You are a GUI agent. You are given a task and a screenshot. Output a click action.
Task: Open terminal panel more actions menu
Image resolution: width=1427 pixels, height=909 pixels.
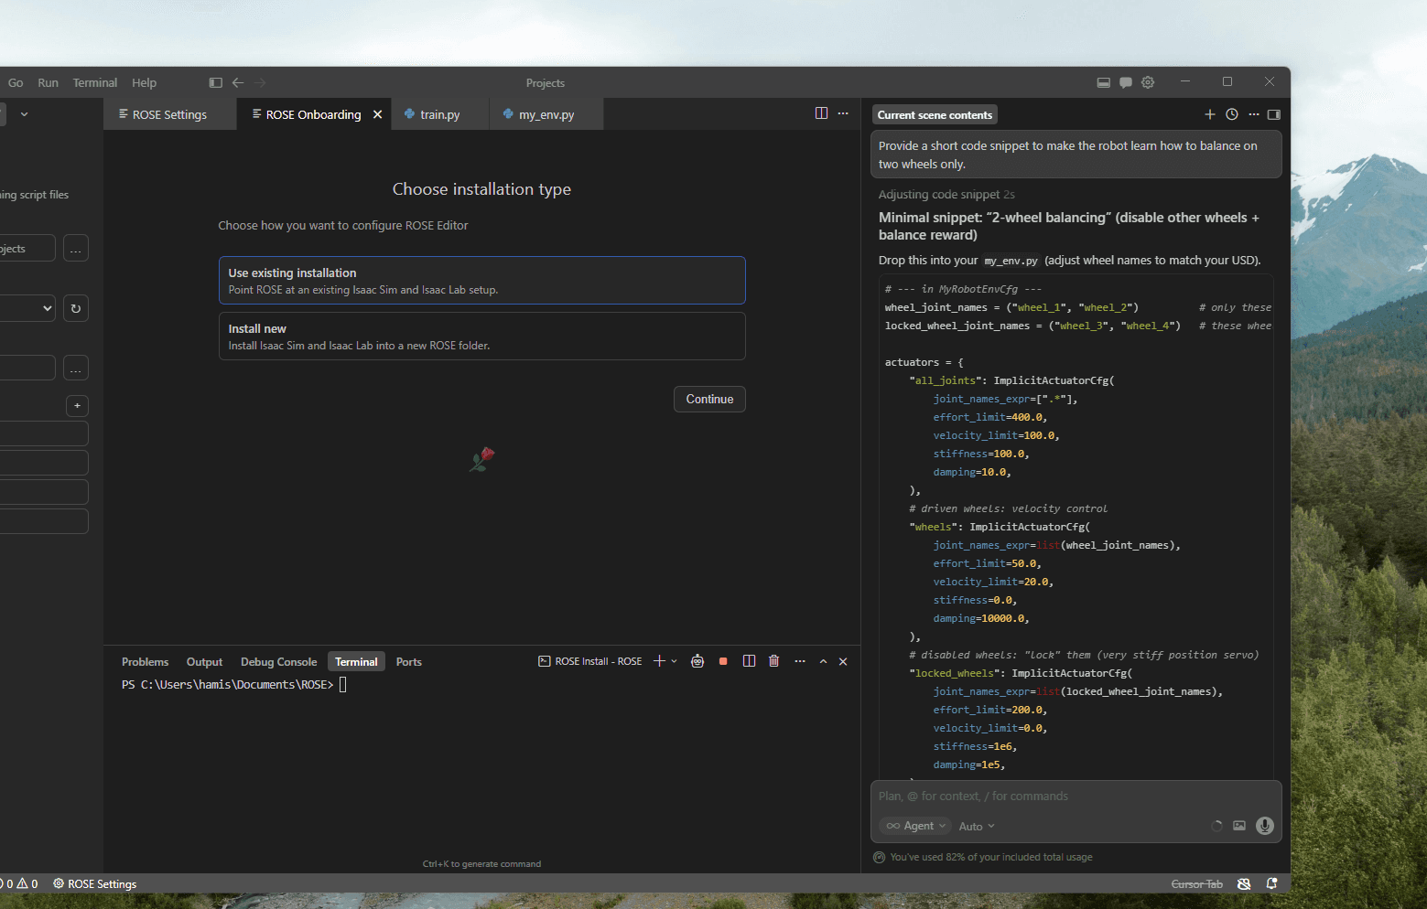(800, 661)
